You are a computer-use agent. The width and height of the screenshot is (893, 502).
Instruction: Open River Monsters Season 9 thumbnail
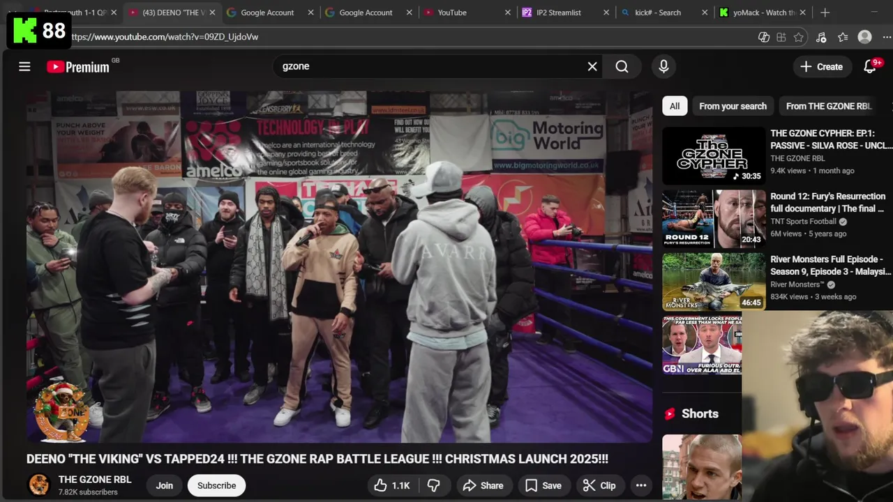click(x=714, y=282)
